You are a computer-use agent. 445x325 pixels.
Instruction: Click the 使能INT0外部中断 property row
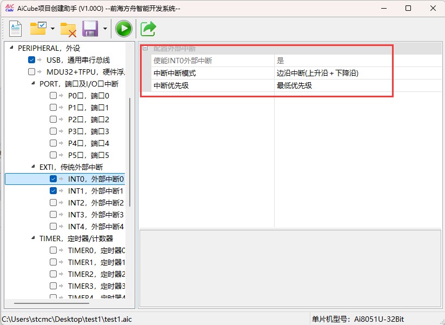pos(297,61)
